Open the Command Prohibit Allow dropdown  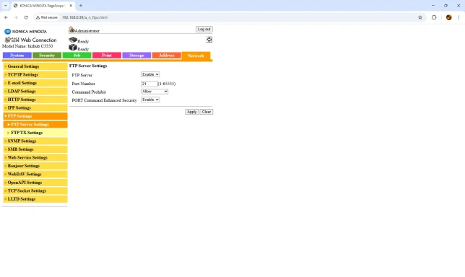(155, 92)
